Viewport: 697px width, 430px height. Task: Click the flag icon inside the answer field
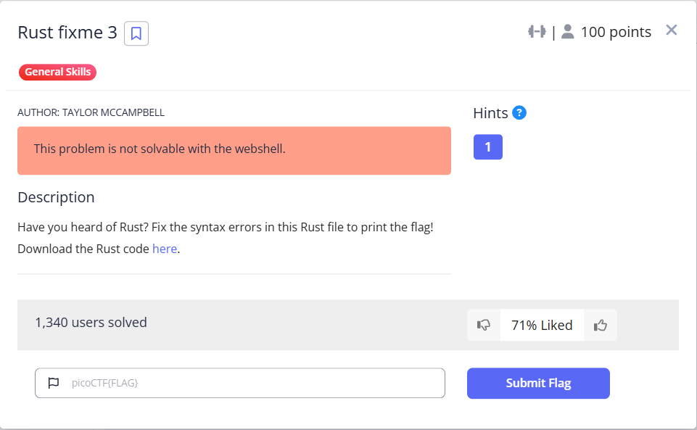tap(54, 383)
